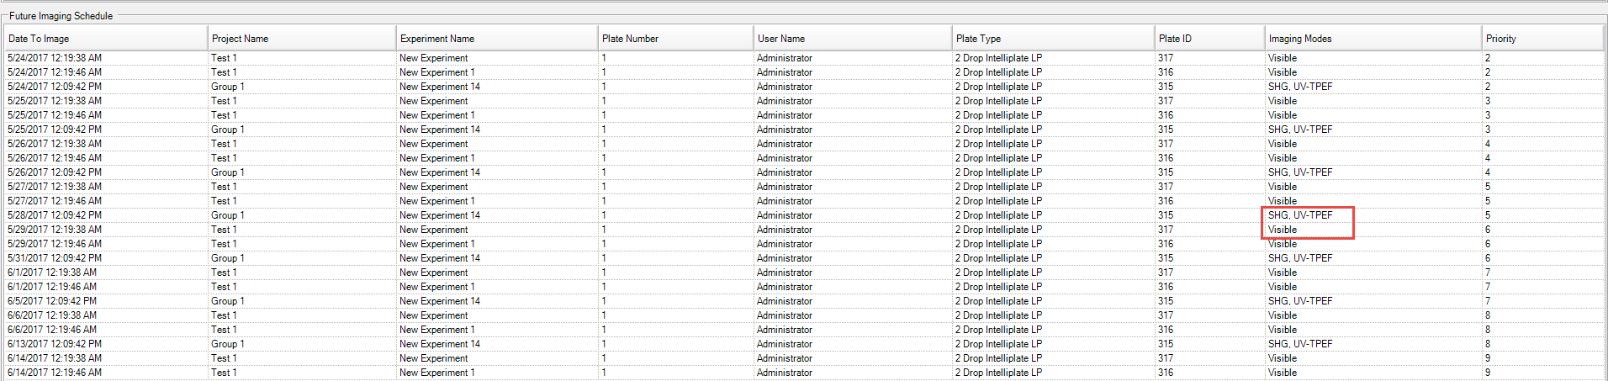This screenshot has width=1608, height=381.
Task: Click the Plate Number column header
Action: [630, 39]
